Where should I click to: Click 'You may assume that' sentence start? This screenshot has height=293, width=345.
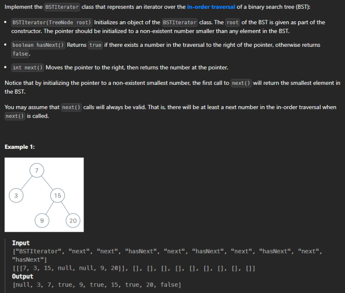pyautogui.click(x=32, y=107)
